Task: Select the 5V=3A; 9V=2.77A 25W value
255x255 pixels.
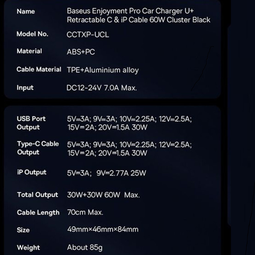Action: point(106,173)
